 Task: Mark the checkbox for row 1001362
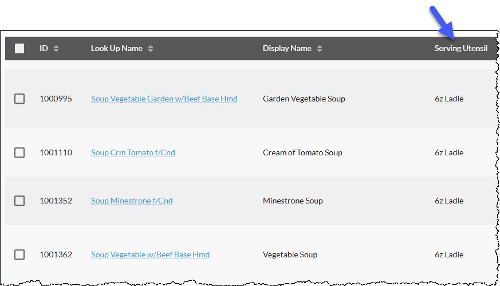pyautogui.click(x=19, y=254)
